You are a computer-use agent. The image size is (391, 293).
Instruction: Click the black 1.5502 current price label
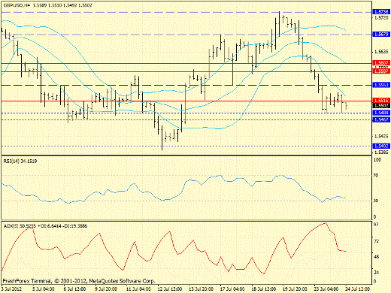[381, 106]
